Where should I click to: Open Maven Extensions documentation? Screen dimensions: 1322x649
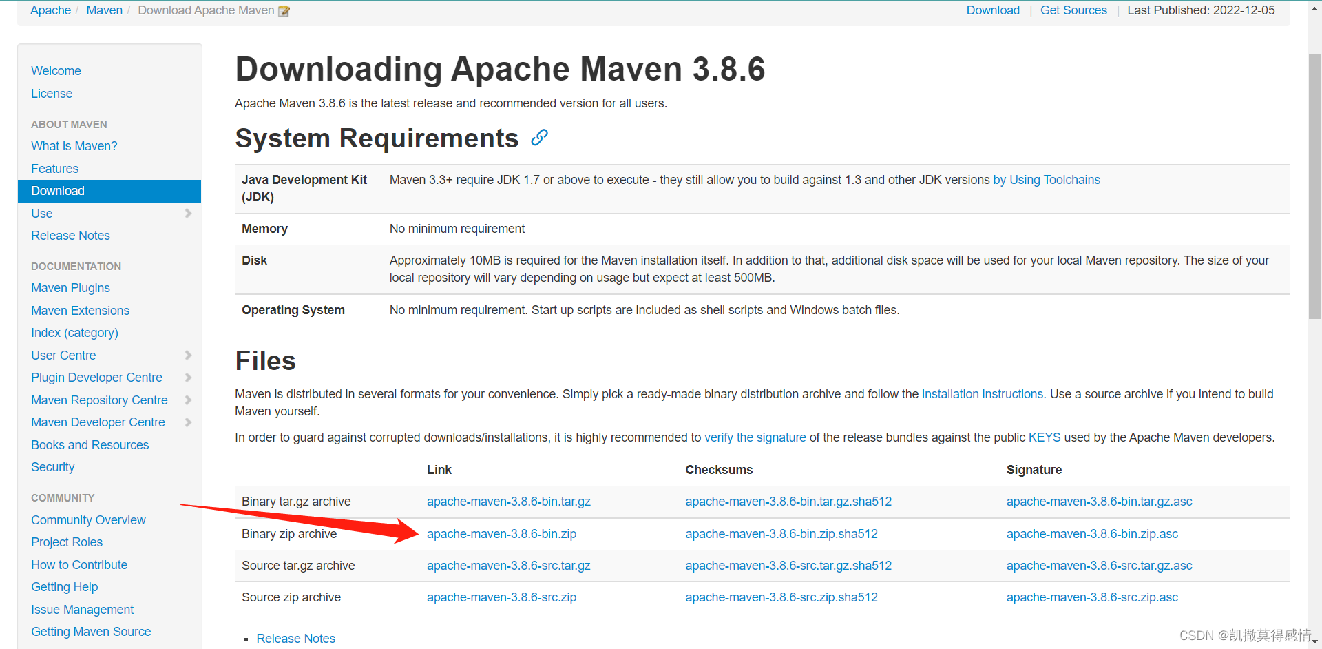click(x=80, y=311)
